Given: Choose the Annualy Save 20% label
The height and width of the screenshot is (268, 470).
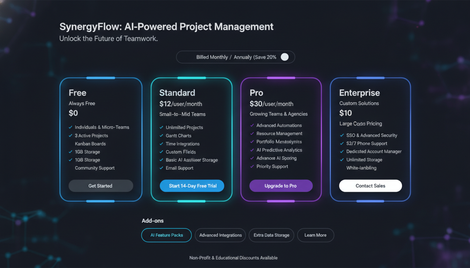Looking at the screenshot, I should [255, 57].
